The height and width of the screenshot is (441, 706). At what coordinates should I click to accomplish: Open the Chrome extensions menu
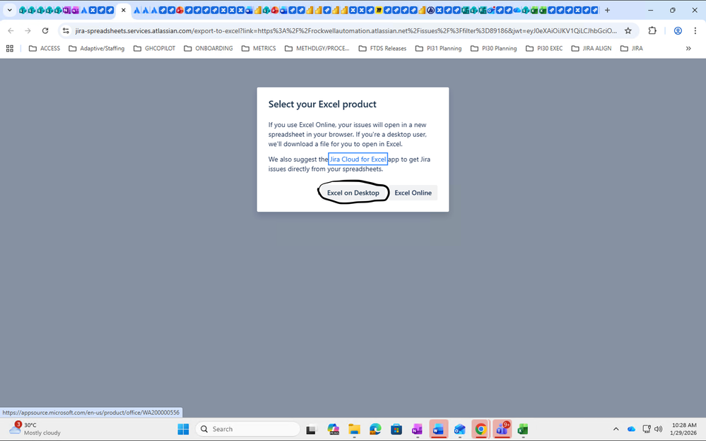point(652,30)
